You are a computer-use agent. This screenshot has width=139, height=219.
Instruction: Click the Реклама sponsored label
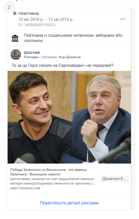pos(31,57)
